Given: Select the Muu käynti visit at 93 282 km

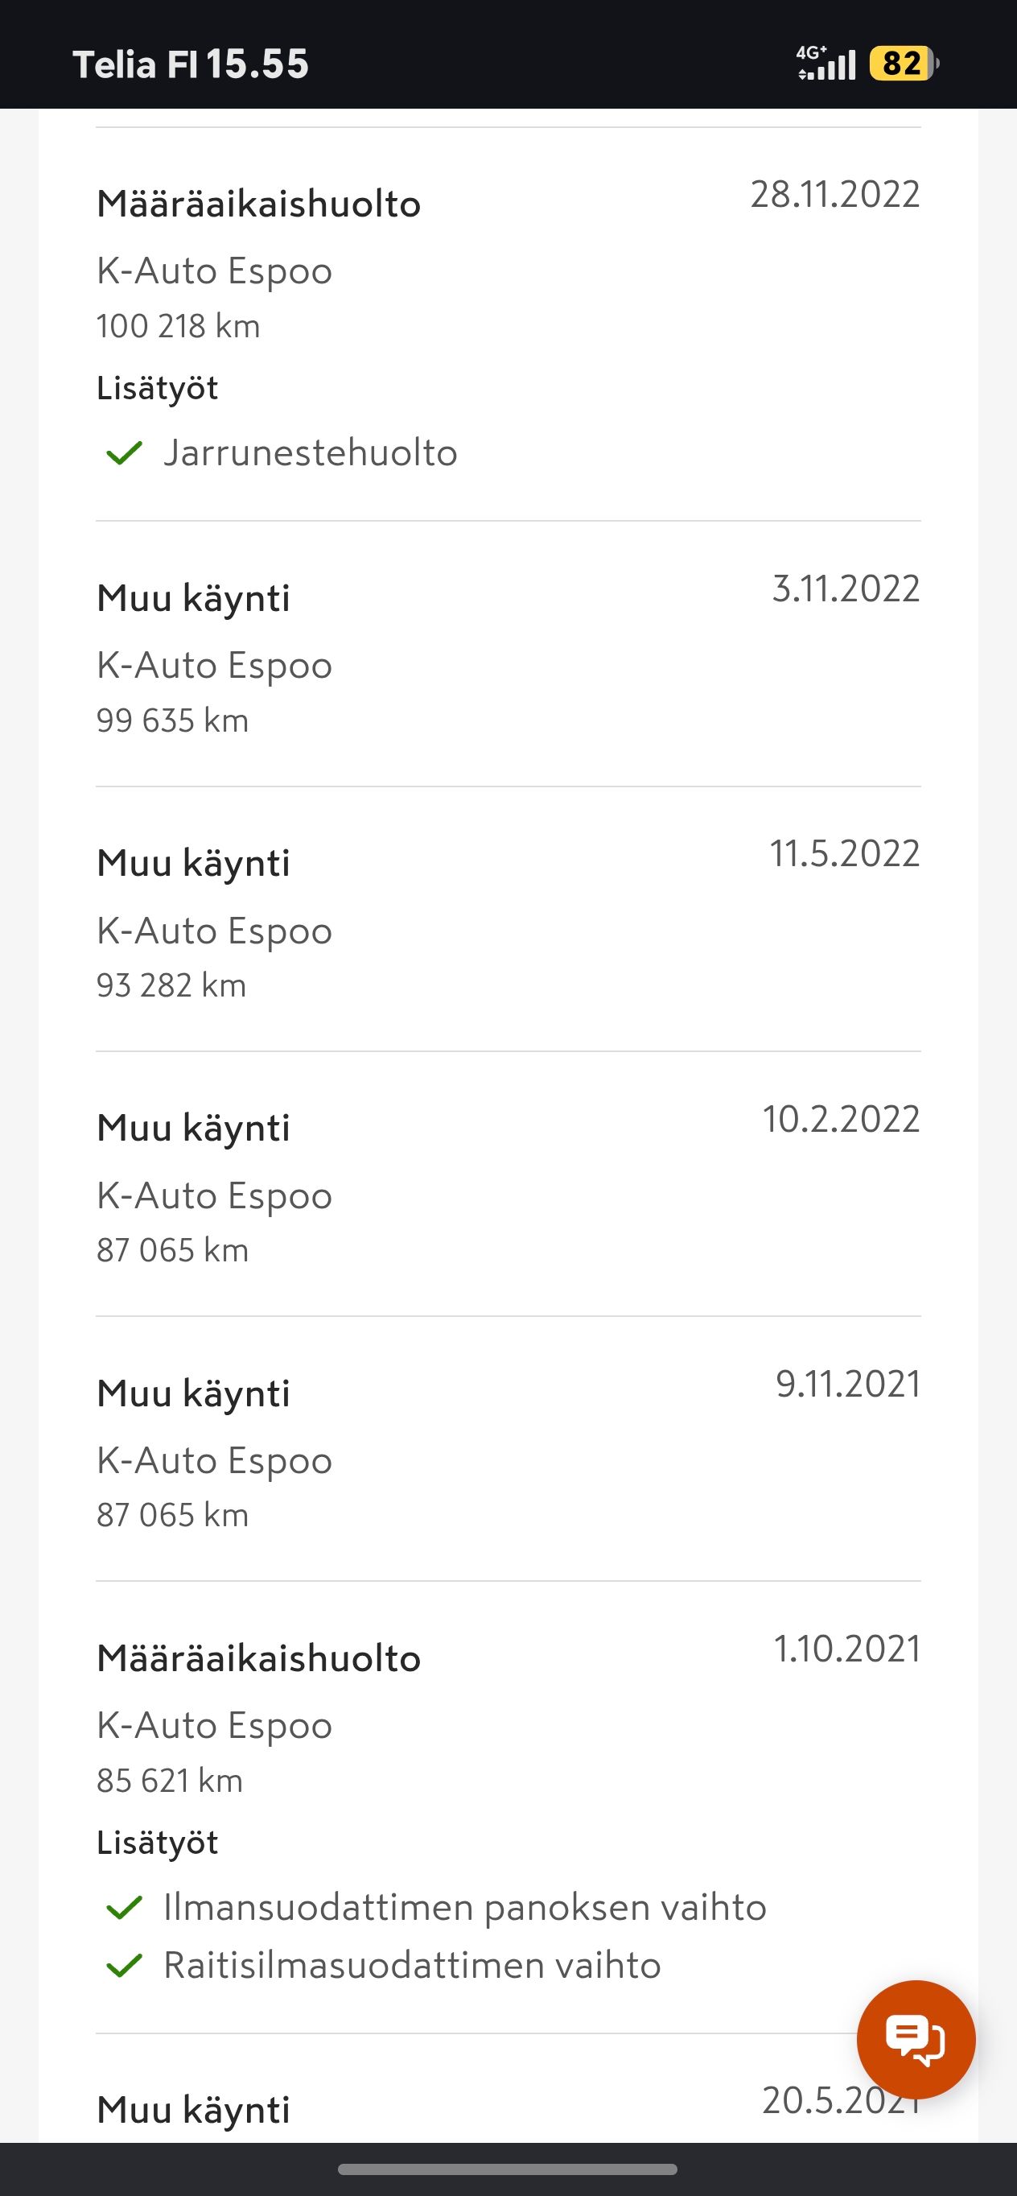Looking at the screenshot, I should (x=508, y=919).
